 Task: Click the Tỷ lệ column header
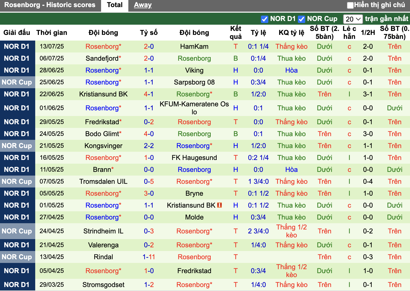tap(258, 33)
